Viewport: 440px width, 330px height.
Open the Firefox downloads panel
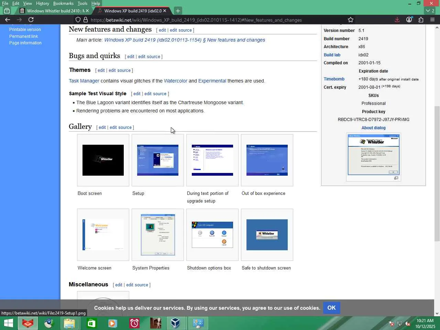click(x=397, y=20)
